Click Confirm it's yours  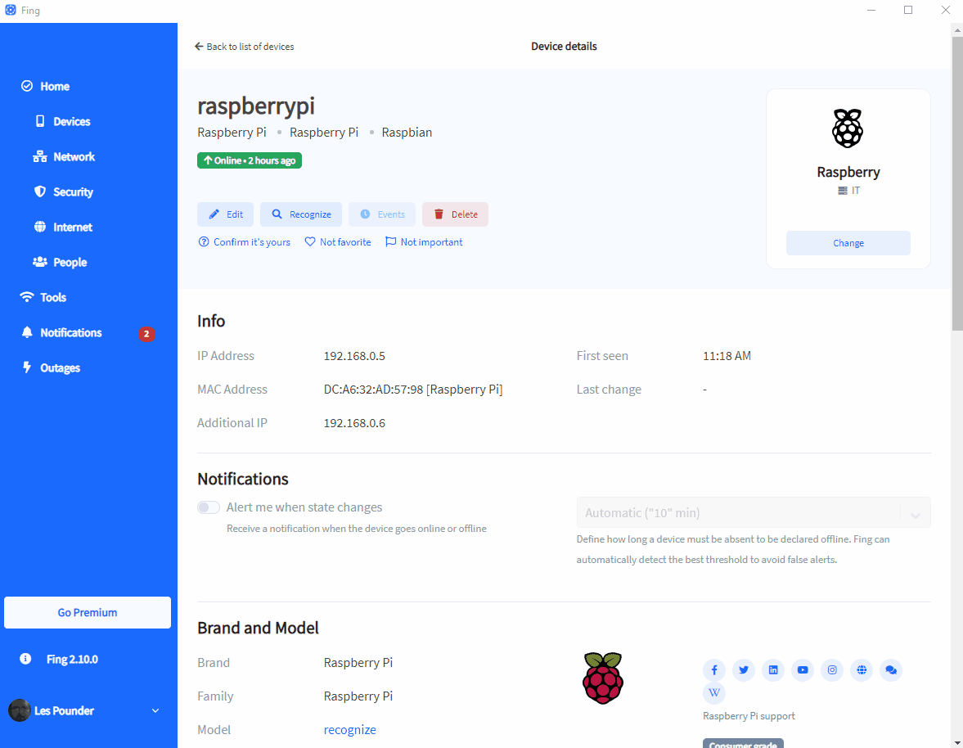tap(245, 242)
